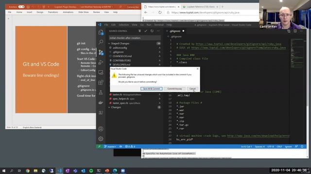Image resolution: width=311 pixels, height=174 pixels.
Task: Open the Manage gear in VS Code
Action: pos(101,139)
